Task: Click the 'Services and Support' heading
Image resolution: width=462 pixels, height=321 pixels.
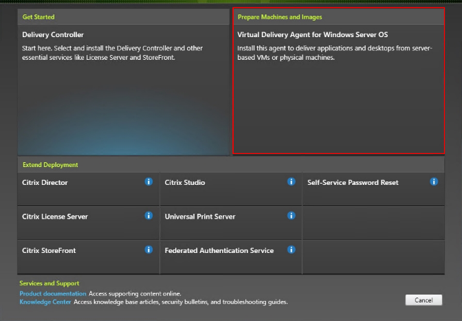Action: click(49, 283)
